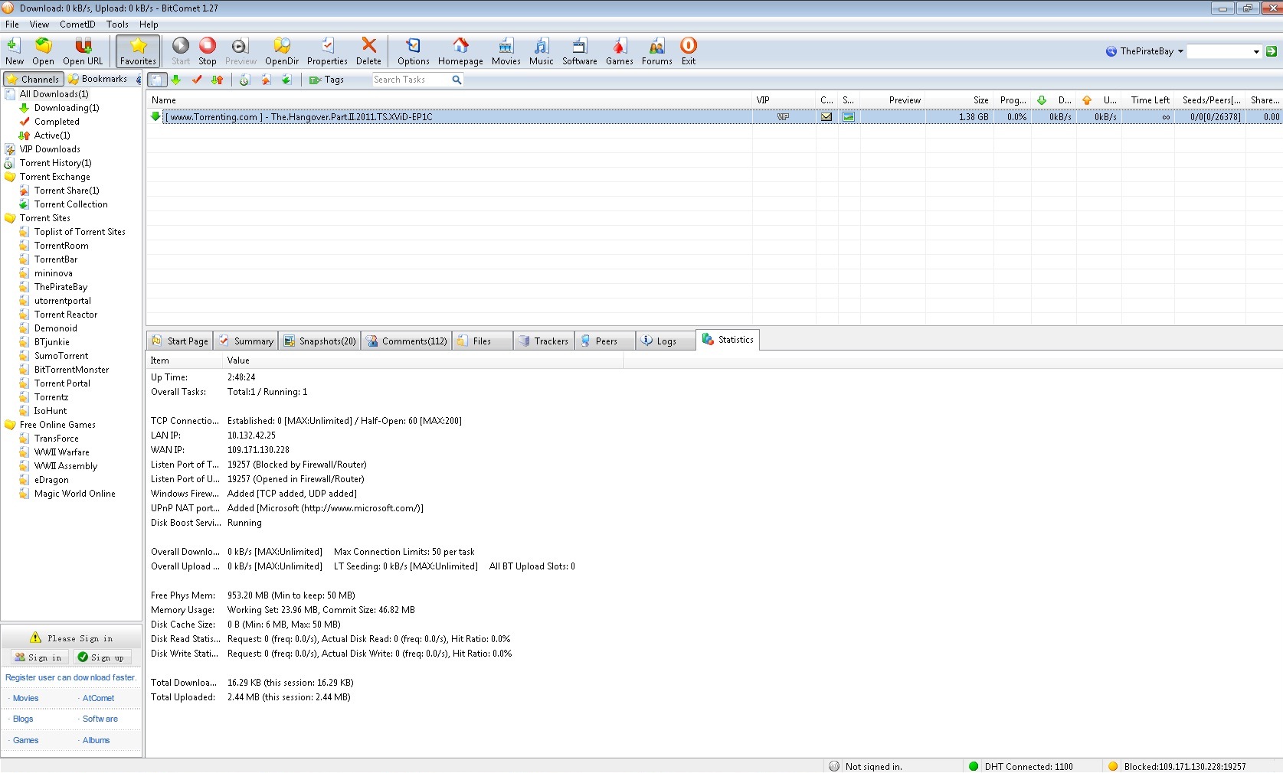Open the Start Page tab

pyautogui.click(x=180, y=341)
